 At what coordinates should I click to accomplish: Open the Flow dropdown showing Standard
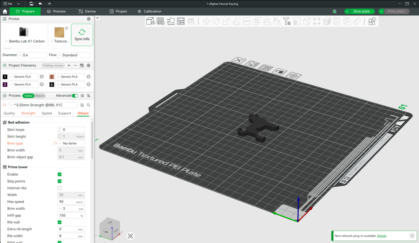click(x=74, y=55)
